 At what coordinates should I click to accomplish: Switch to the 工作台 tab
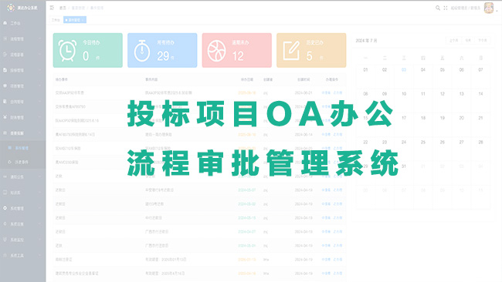tap(56, 20)
